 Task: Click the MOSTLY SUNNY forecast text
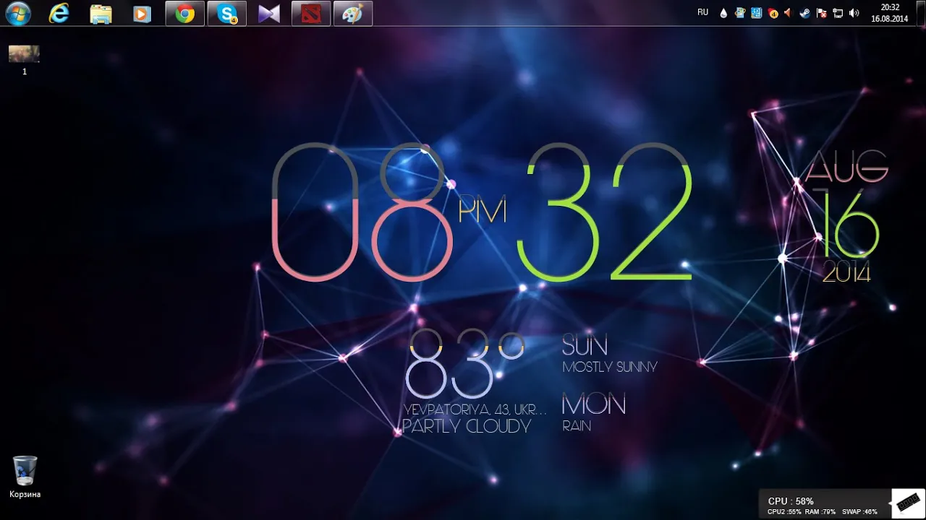610,367
